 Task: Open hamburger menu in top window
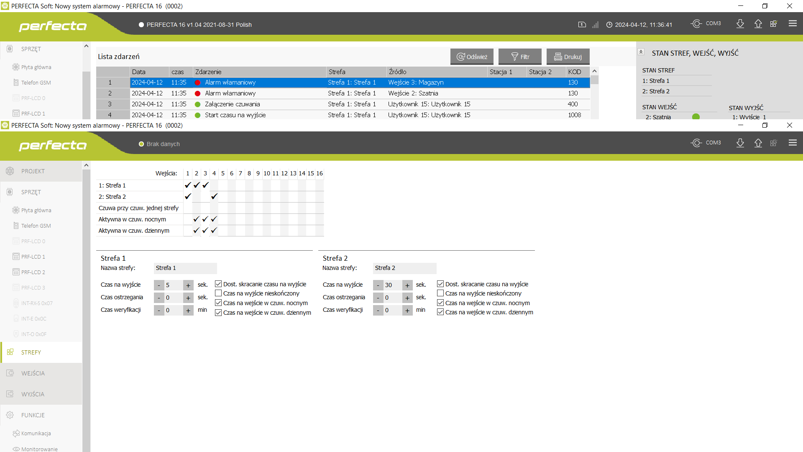[793, 24]
